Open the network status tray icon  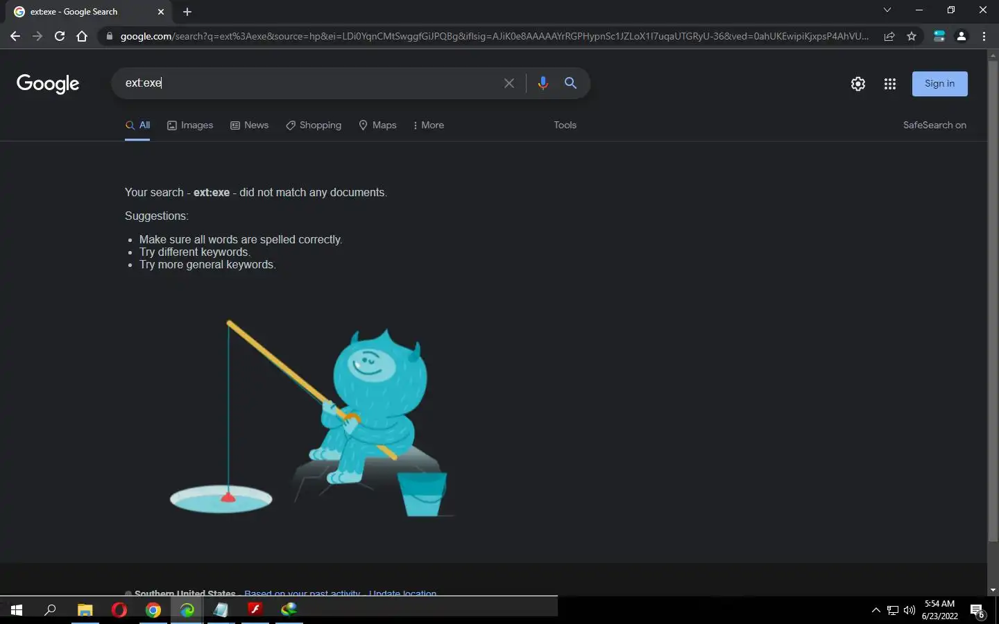pos(893,611)
